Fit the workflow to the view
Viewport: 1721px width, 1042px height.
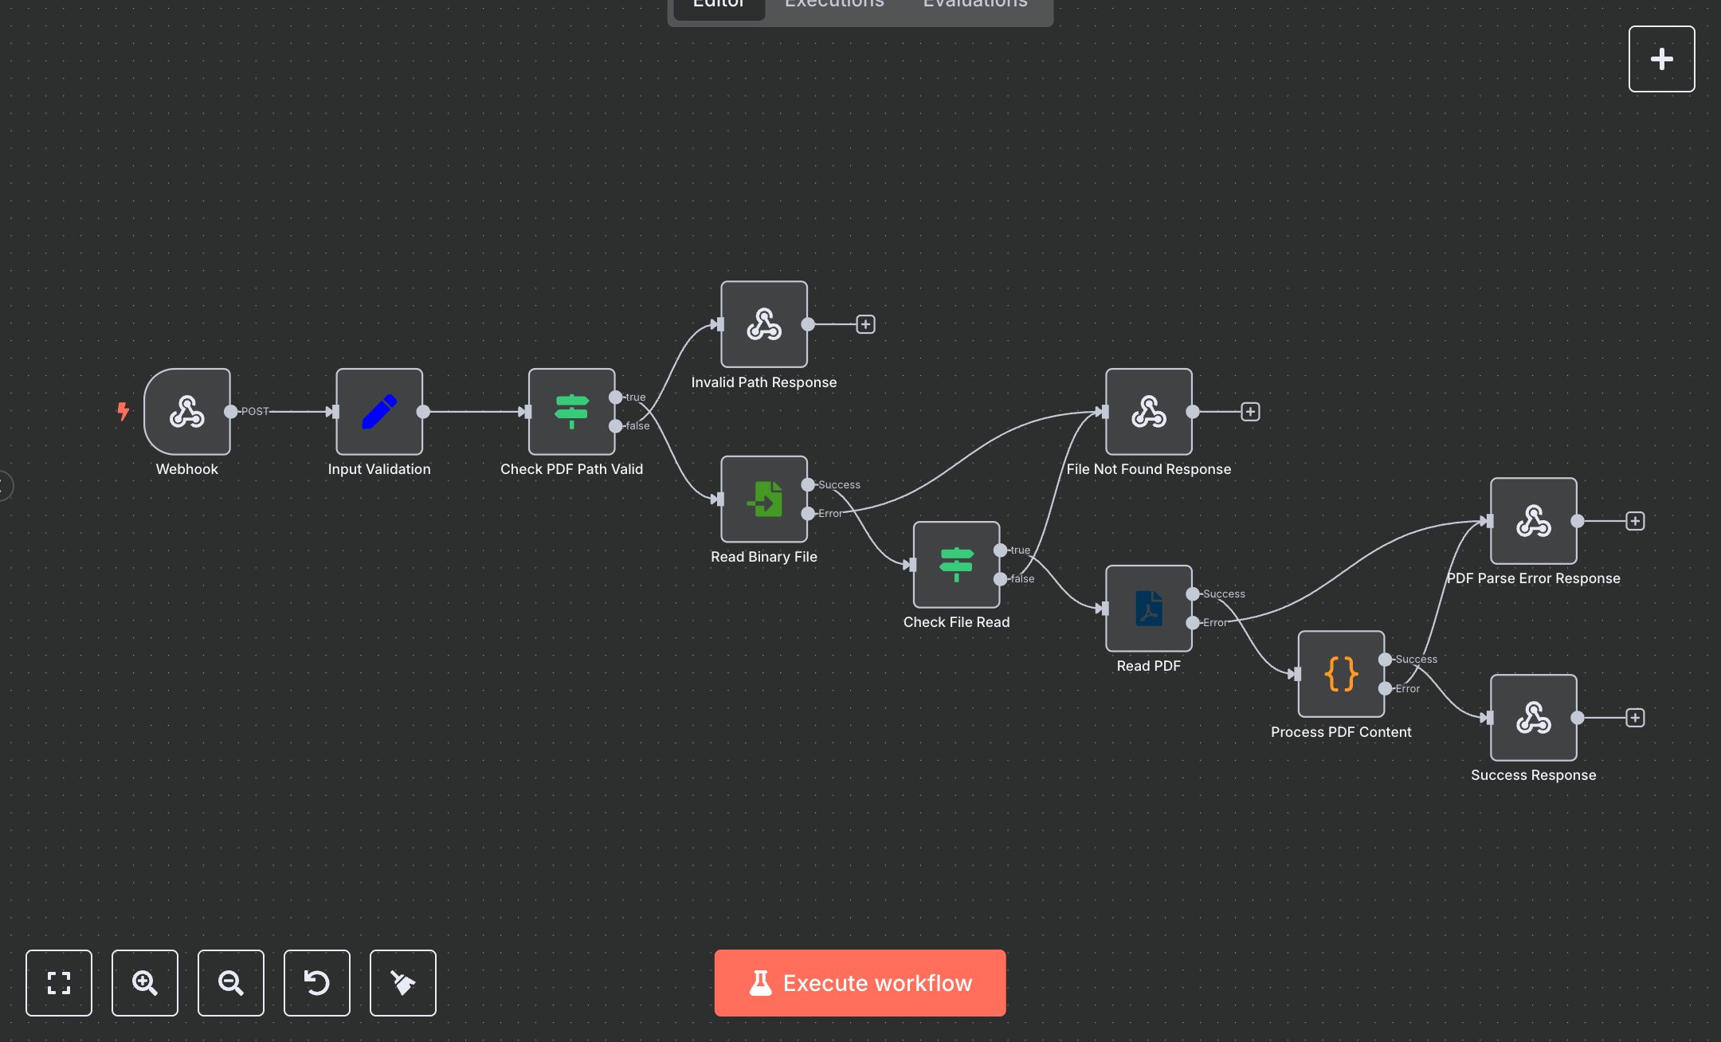(x=59, y=983)
